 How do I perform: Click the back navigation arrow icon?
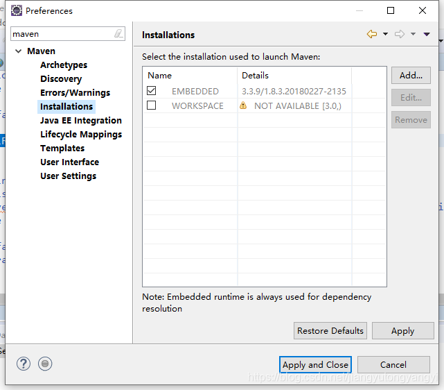(x=372, y=34)
